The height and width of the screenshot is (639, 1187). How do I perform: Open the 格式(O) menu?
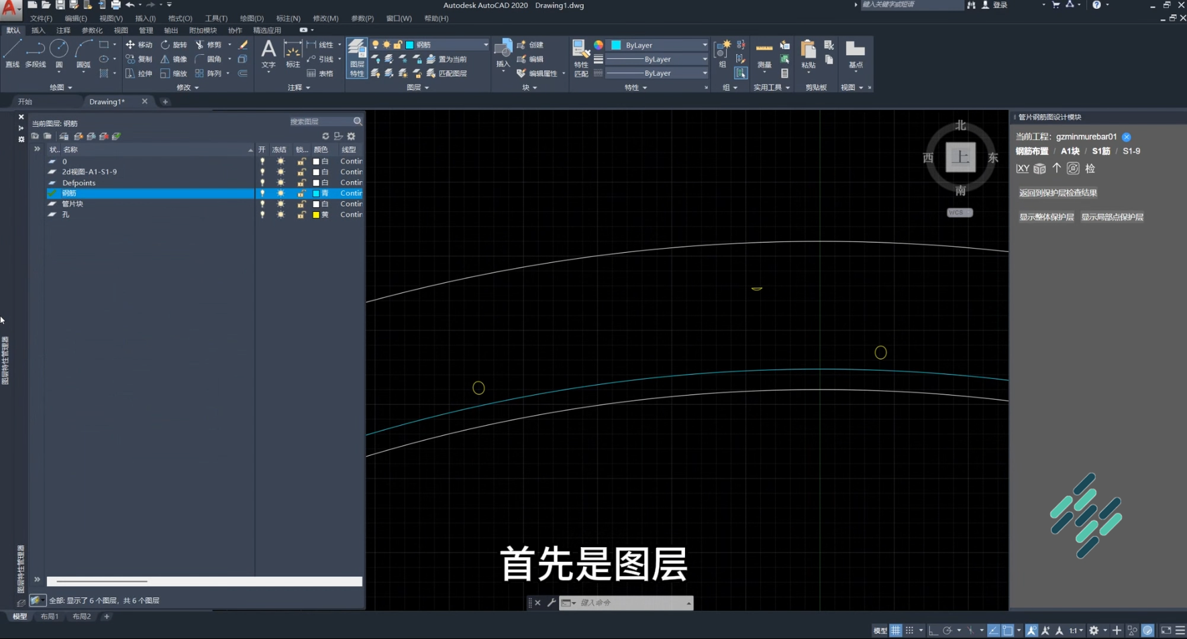180,19
